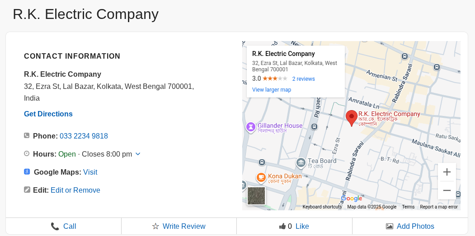The width and height of the screenshot is (475, 236).
Task: Open the Google Maps Visit link
Action: click(90, 172)
